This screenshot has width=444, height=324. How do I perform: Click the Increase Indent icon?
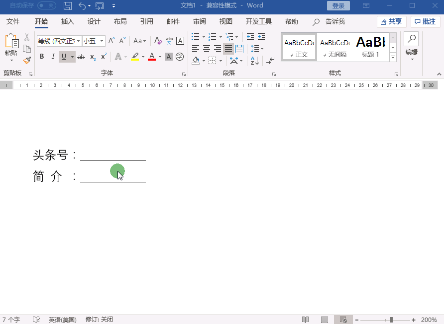pos(261,37)
